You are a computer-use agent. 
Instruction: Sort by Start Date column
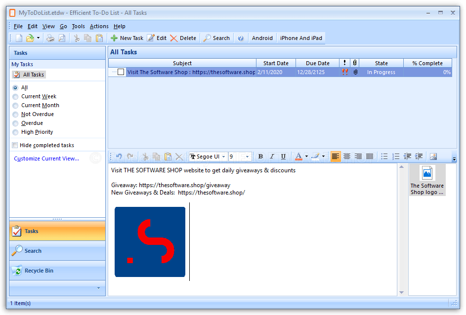276,63
